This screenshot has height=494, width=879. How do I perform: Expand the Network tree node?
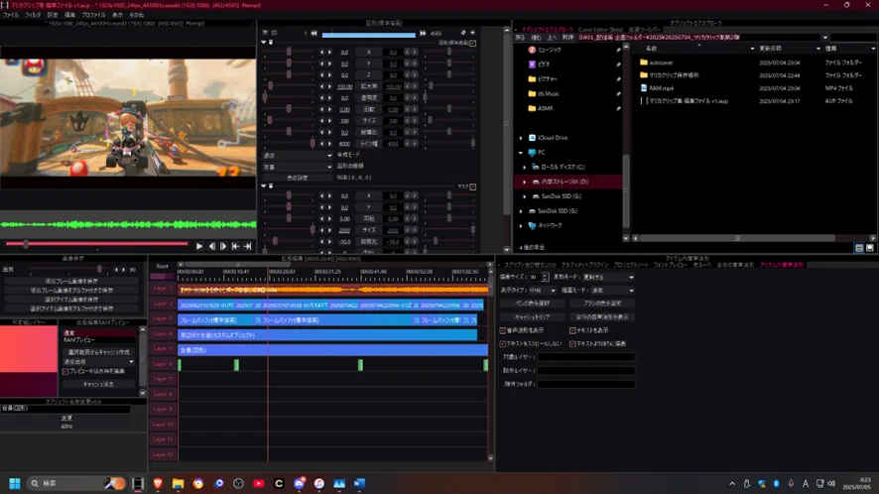click(521, 226)
